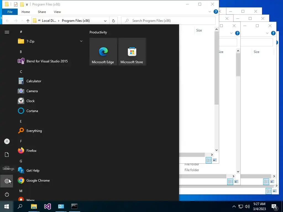Open Cortana from the app list
The width and height of the screenshot is (283, 212).
click(28, 111)
